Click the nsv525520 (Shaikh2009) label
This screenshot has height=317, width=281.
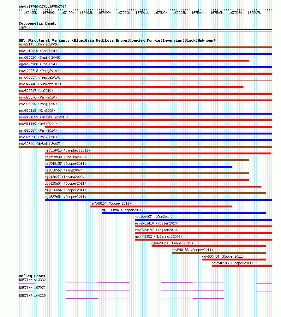40,57
